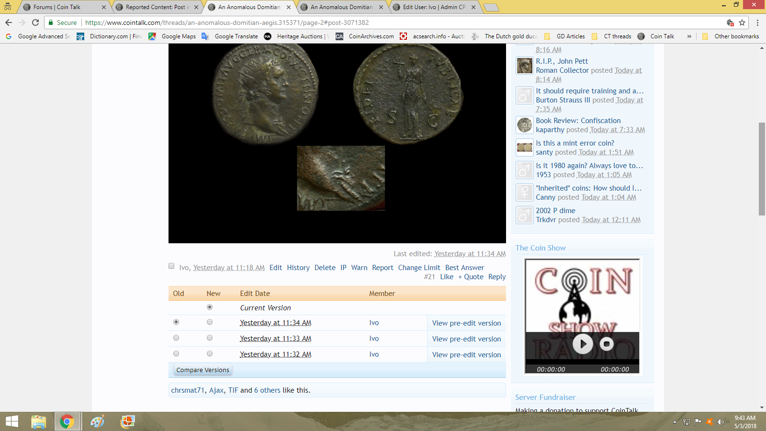Open The Dutch gold ducat bookmark

click(x=505, y=36)
